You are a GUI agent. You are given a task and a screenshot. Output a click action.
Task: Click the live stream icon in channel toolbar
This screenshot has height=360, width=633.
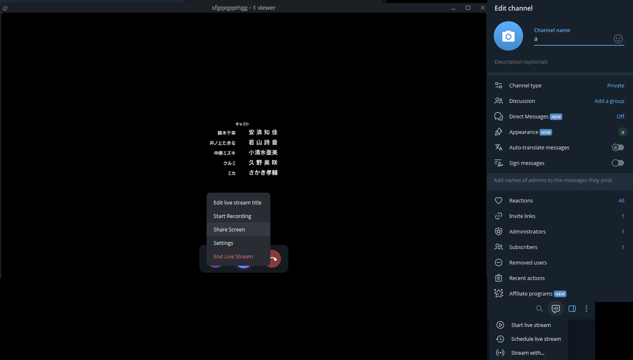coord(556,309)
